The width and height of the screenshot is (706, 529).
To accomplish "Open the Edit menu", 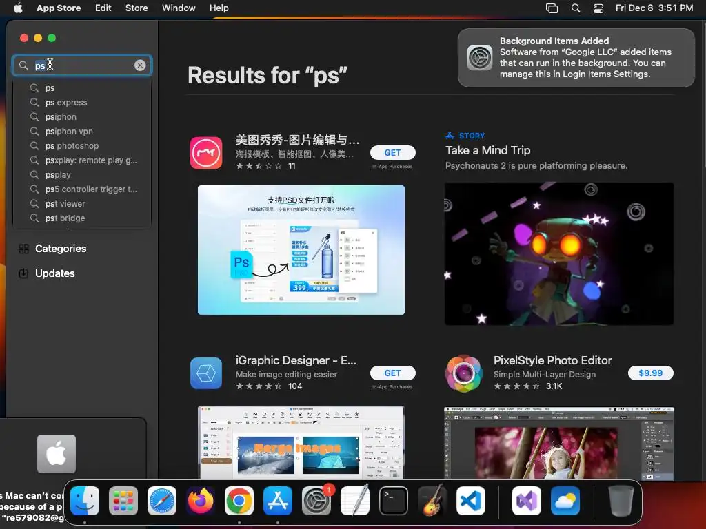I will pos(103,8).
